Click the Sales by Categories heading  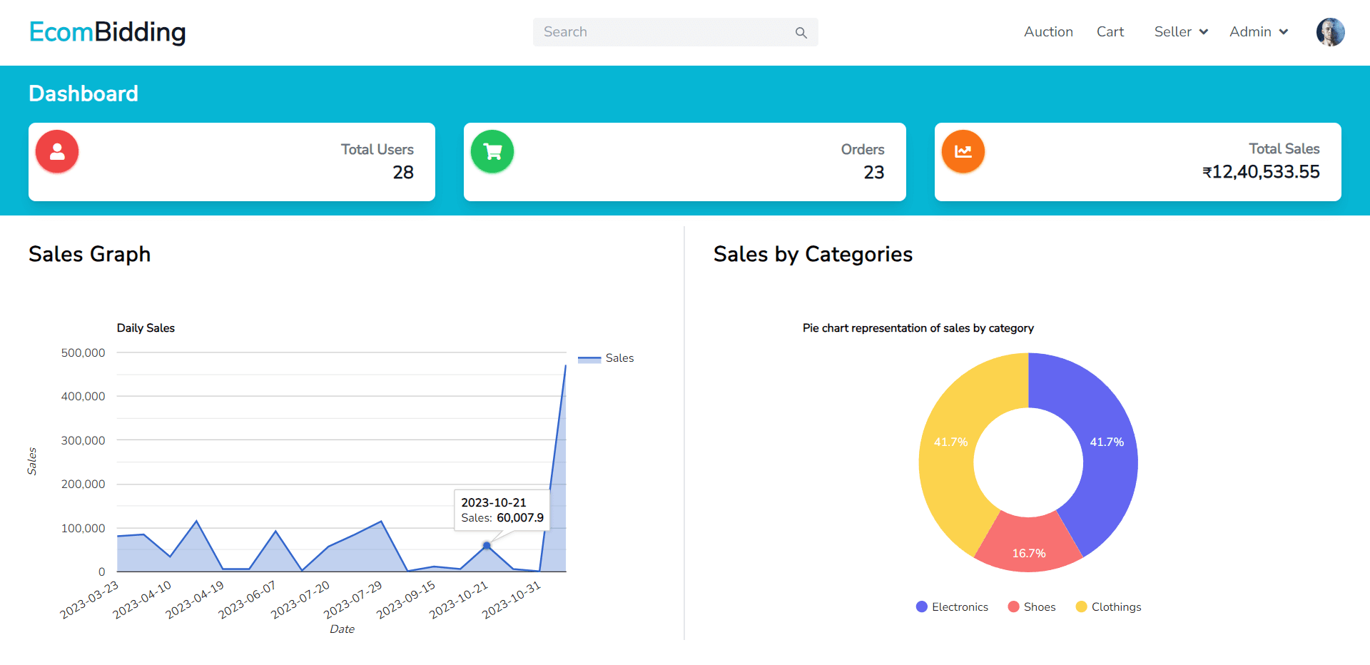point(813,254)
